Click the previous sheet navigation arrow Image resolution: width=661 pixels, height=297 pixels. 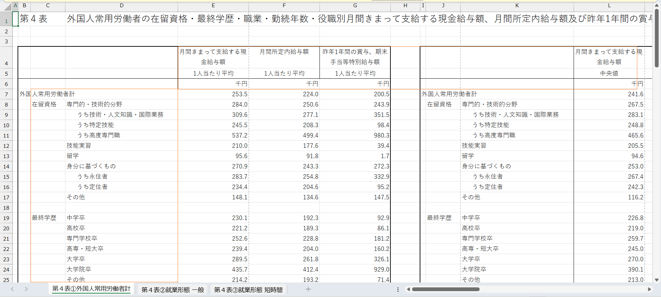pos(12,289)
